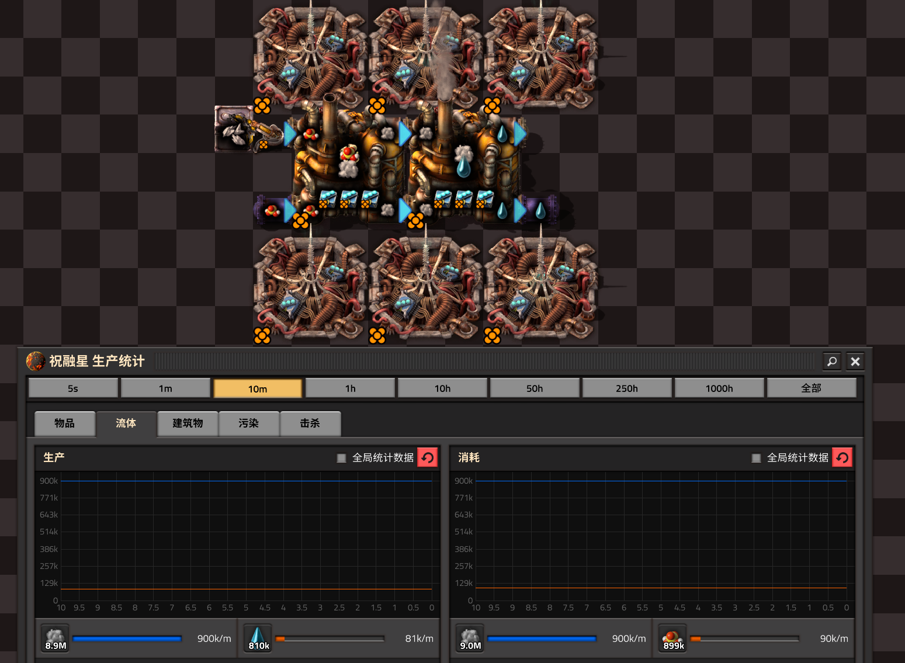Click the 祝融星 生产统计 window title
The height and width of the screenshot is (663, 905).
tap(97, 361)
